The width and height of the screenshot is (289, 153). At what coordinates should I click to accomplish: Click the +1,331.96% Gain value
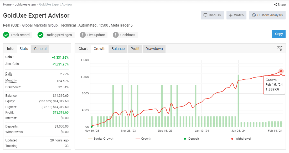pos(60,58)
